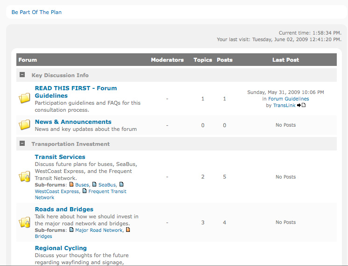Open READ THIS FIRST - Forum Guidelines forum
Screen dimensions: 348x266
(x=76, y=92)
